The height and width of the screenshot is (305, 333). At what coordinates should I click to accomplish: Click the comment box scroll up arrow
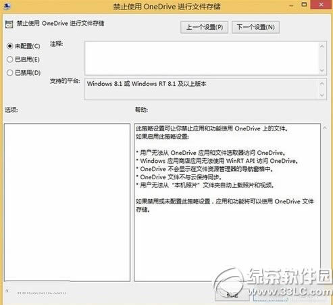(x=322, y=46)
